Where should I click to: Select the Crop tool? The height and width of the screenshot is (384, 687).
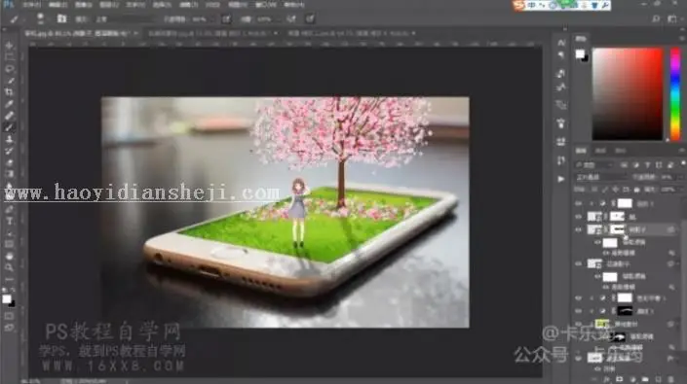coord(9,91)
